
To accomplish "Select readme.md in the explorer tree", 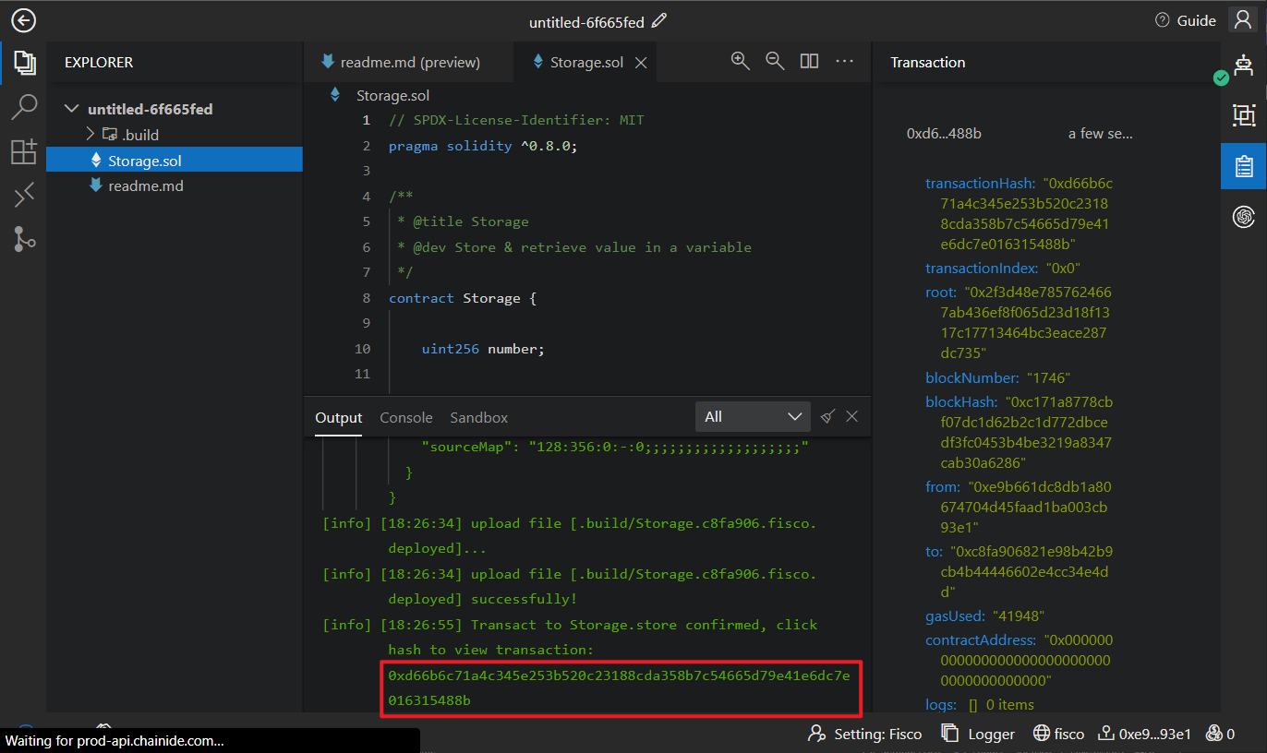I will [x=145, y=185].
